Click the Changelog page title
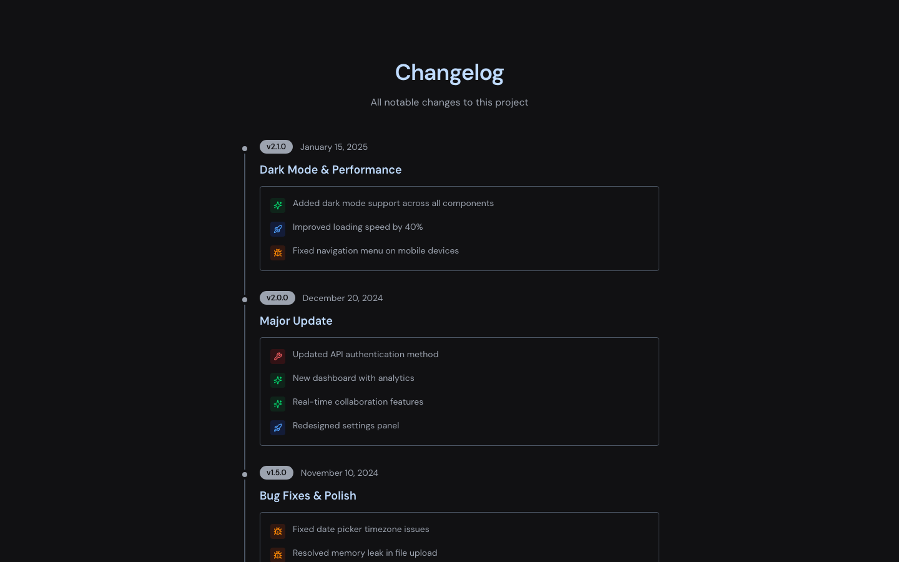The width and height of the screenshot is (899, 562). point(449,72)
